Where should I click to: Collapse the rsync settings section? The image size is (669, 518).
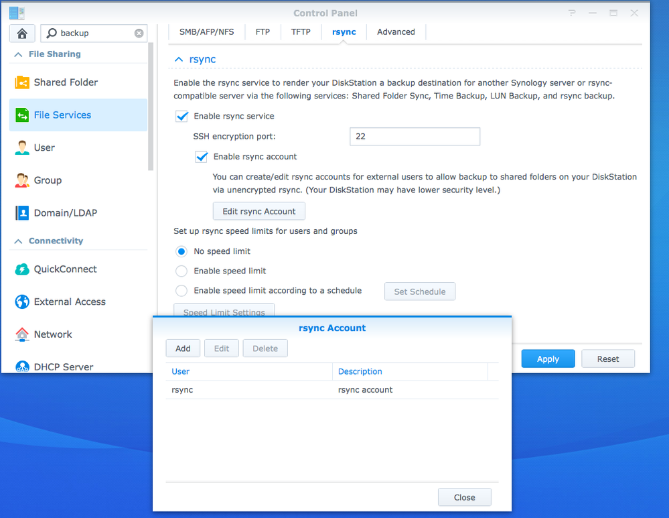point(179,60)
